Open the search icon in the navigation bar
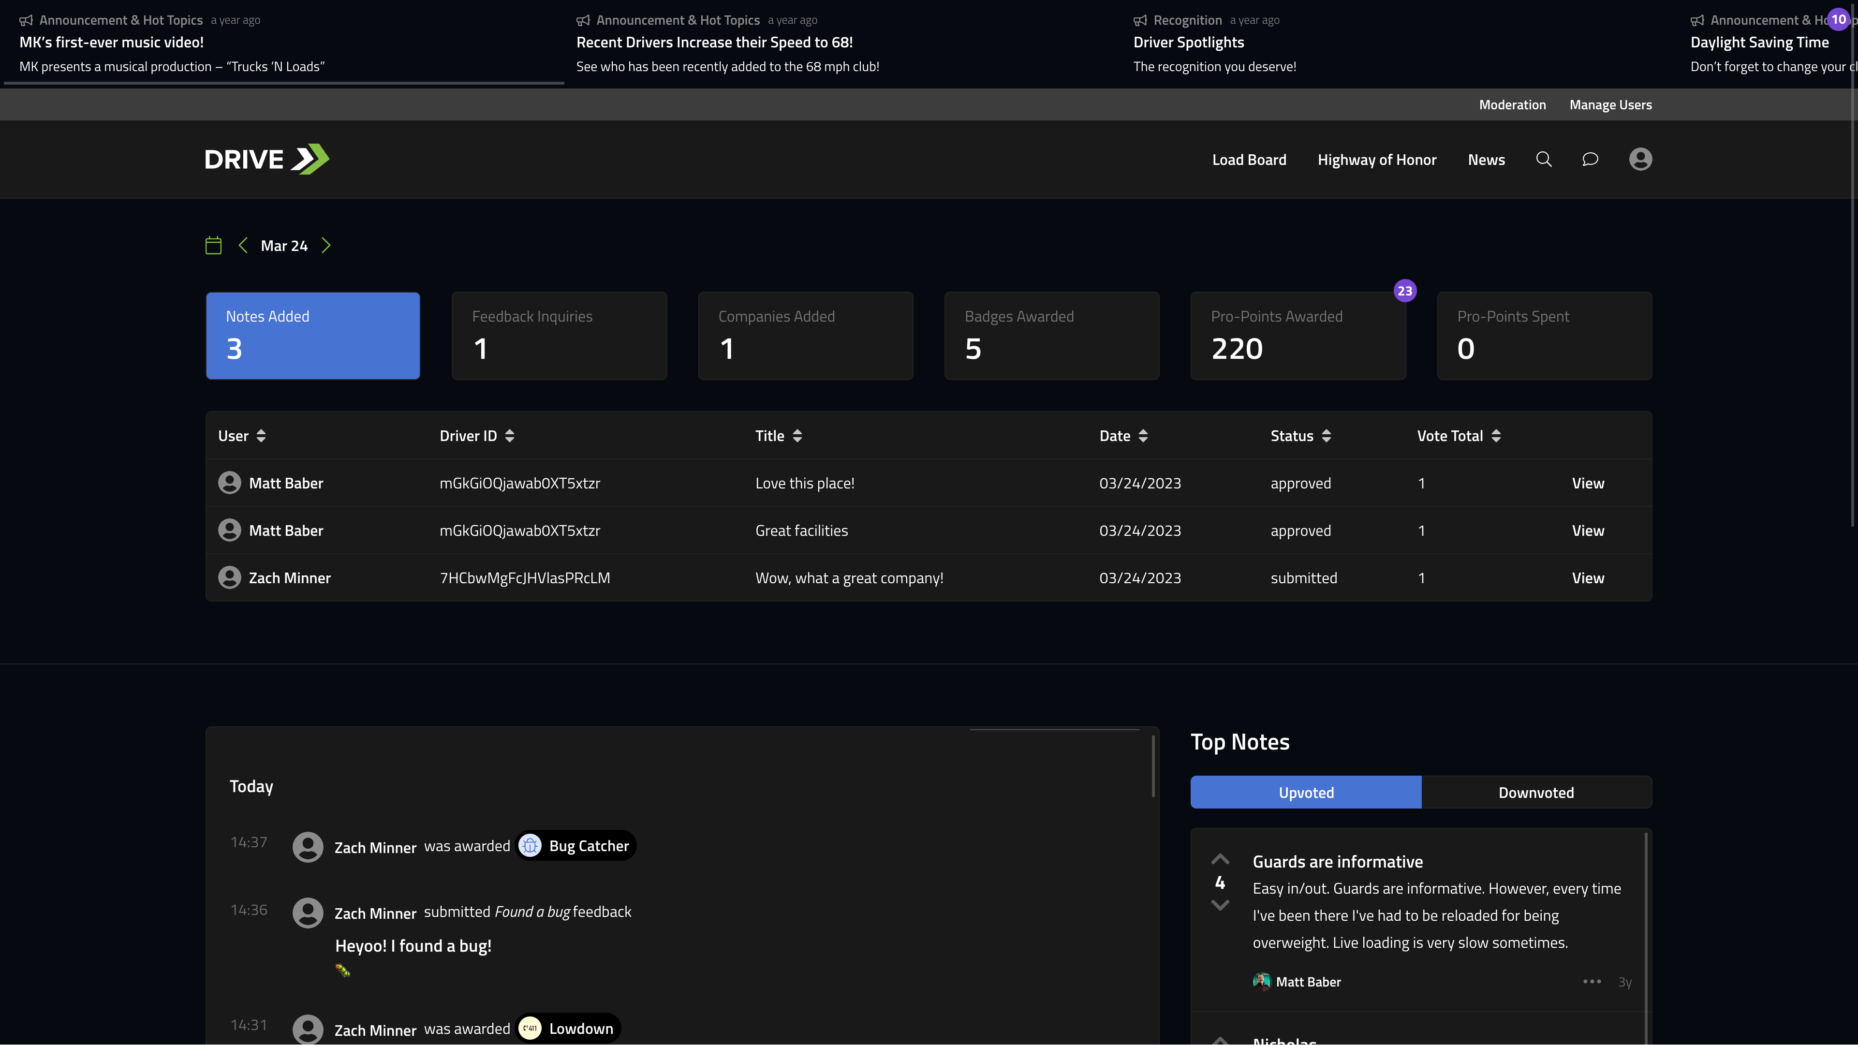This screenshot has height=1045, width=1858. pyautogui.click(x=1544, y=159)
